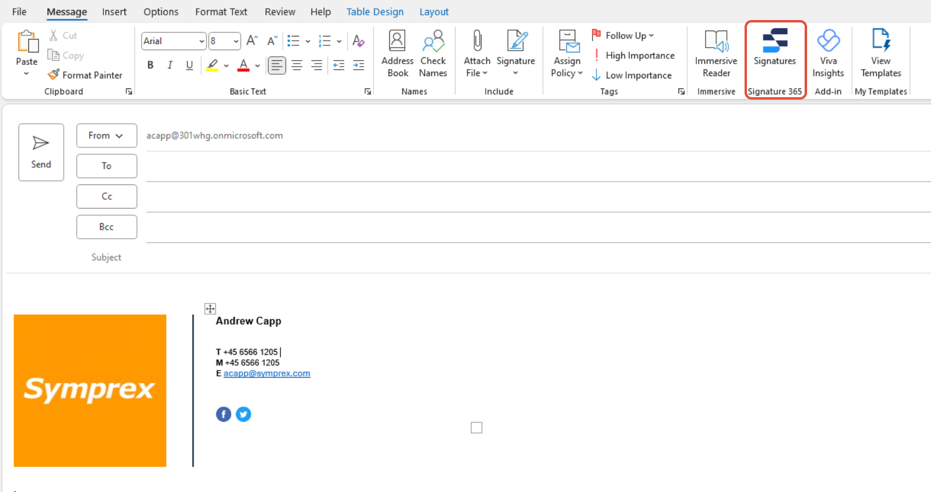
Task: Expand numbering style options arrow
Action: pos(339,41)
